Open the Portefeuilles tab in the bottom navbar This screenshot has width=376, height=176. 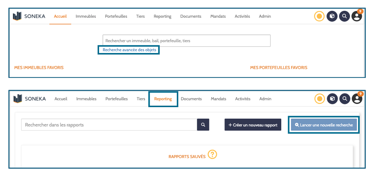pyautogui.click(x=116, y=99)
